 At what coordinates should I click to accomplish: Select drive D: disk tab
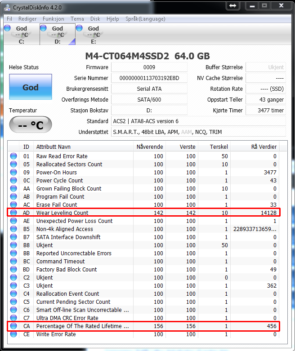click(58, 34)
